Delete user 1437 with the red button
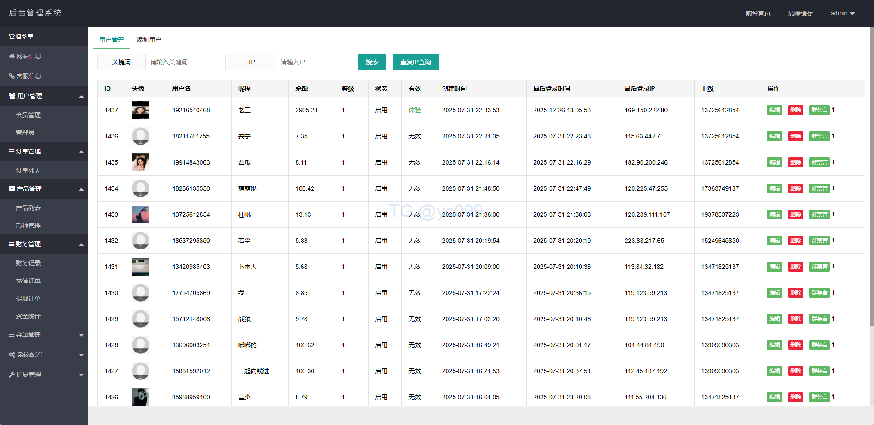This screenshot has height=425, width=874. pyautogui.click(x=795, y=110)
